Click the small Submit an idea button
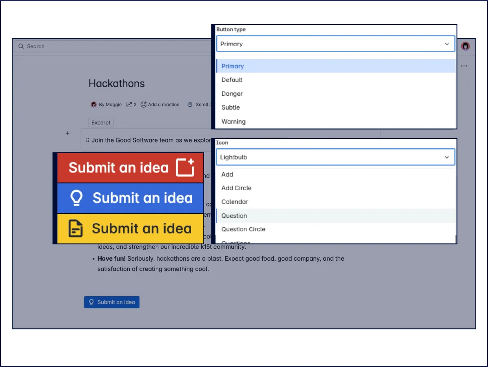This screenshot has width=488, height=367. click(112, 302)
